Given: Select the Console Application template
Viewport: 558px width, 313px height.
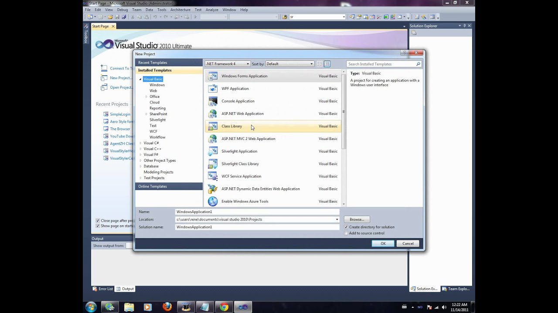Looking at the screenshot, I should pos(273,101).
